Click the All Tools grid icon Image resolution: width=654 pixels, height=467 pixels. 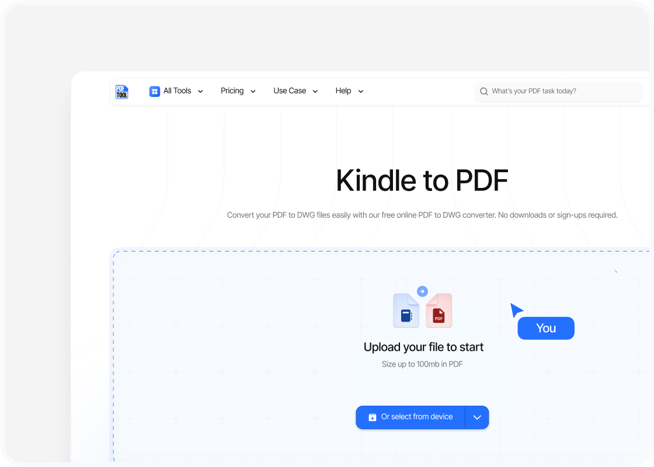[x=155, y=91]
